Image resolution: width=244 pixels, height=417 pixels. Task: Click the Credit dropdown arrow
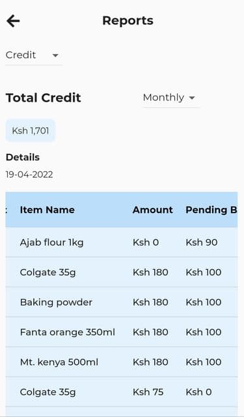click(55, 55)
